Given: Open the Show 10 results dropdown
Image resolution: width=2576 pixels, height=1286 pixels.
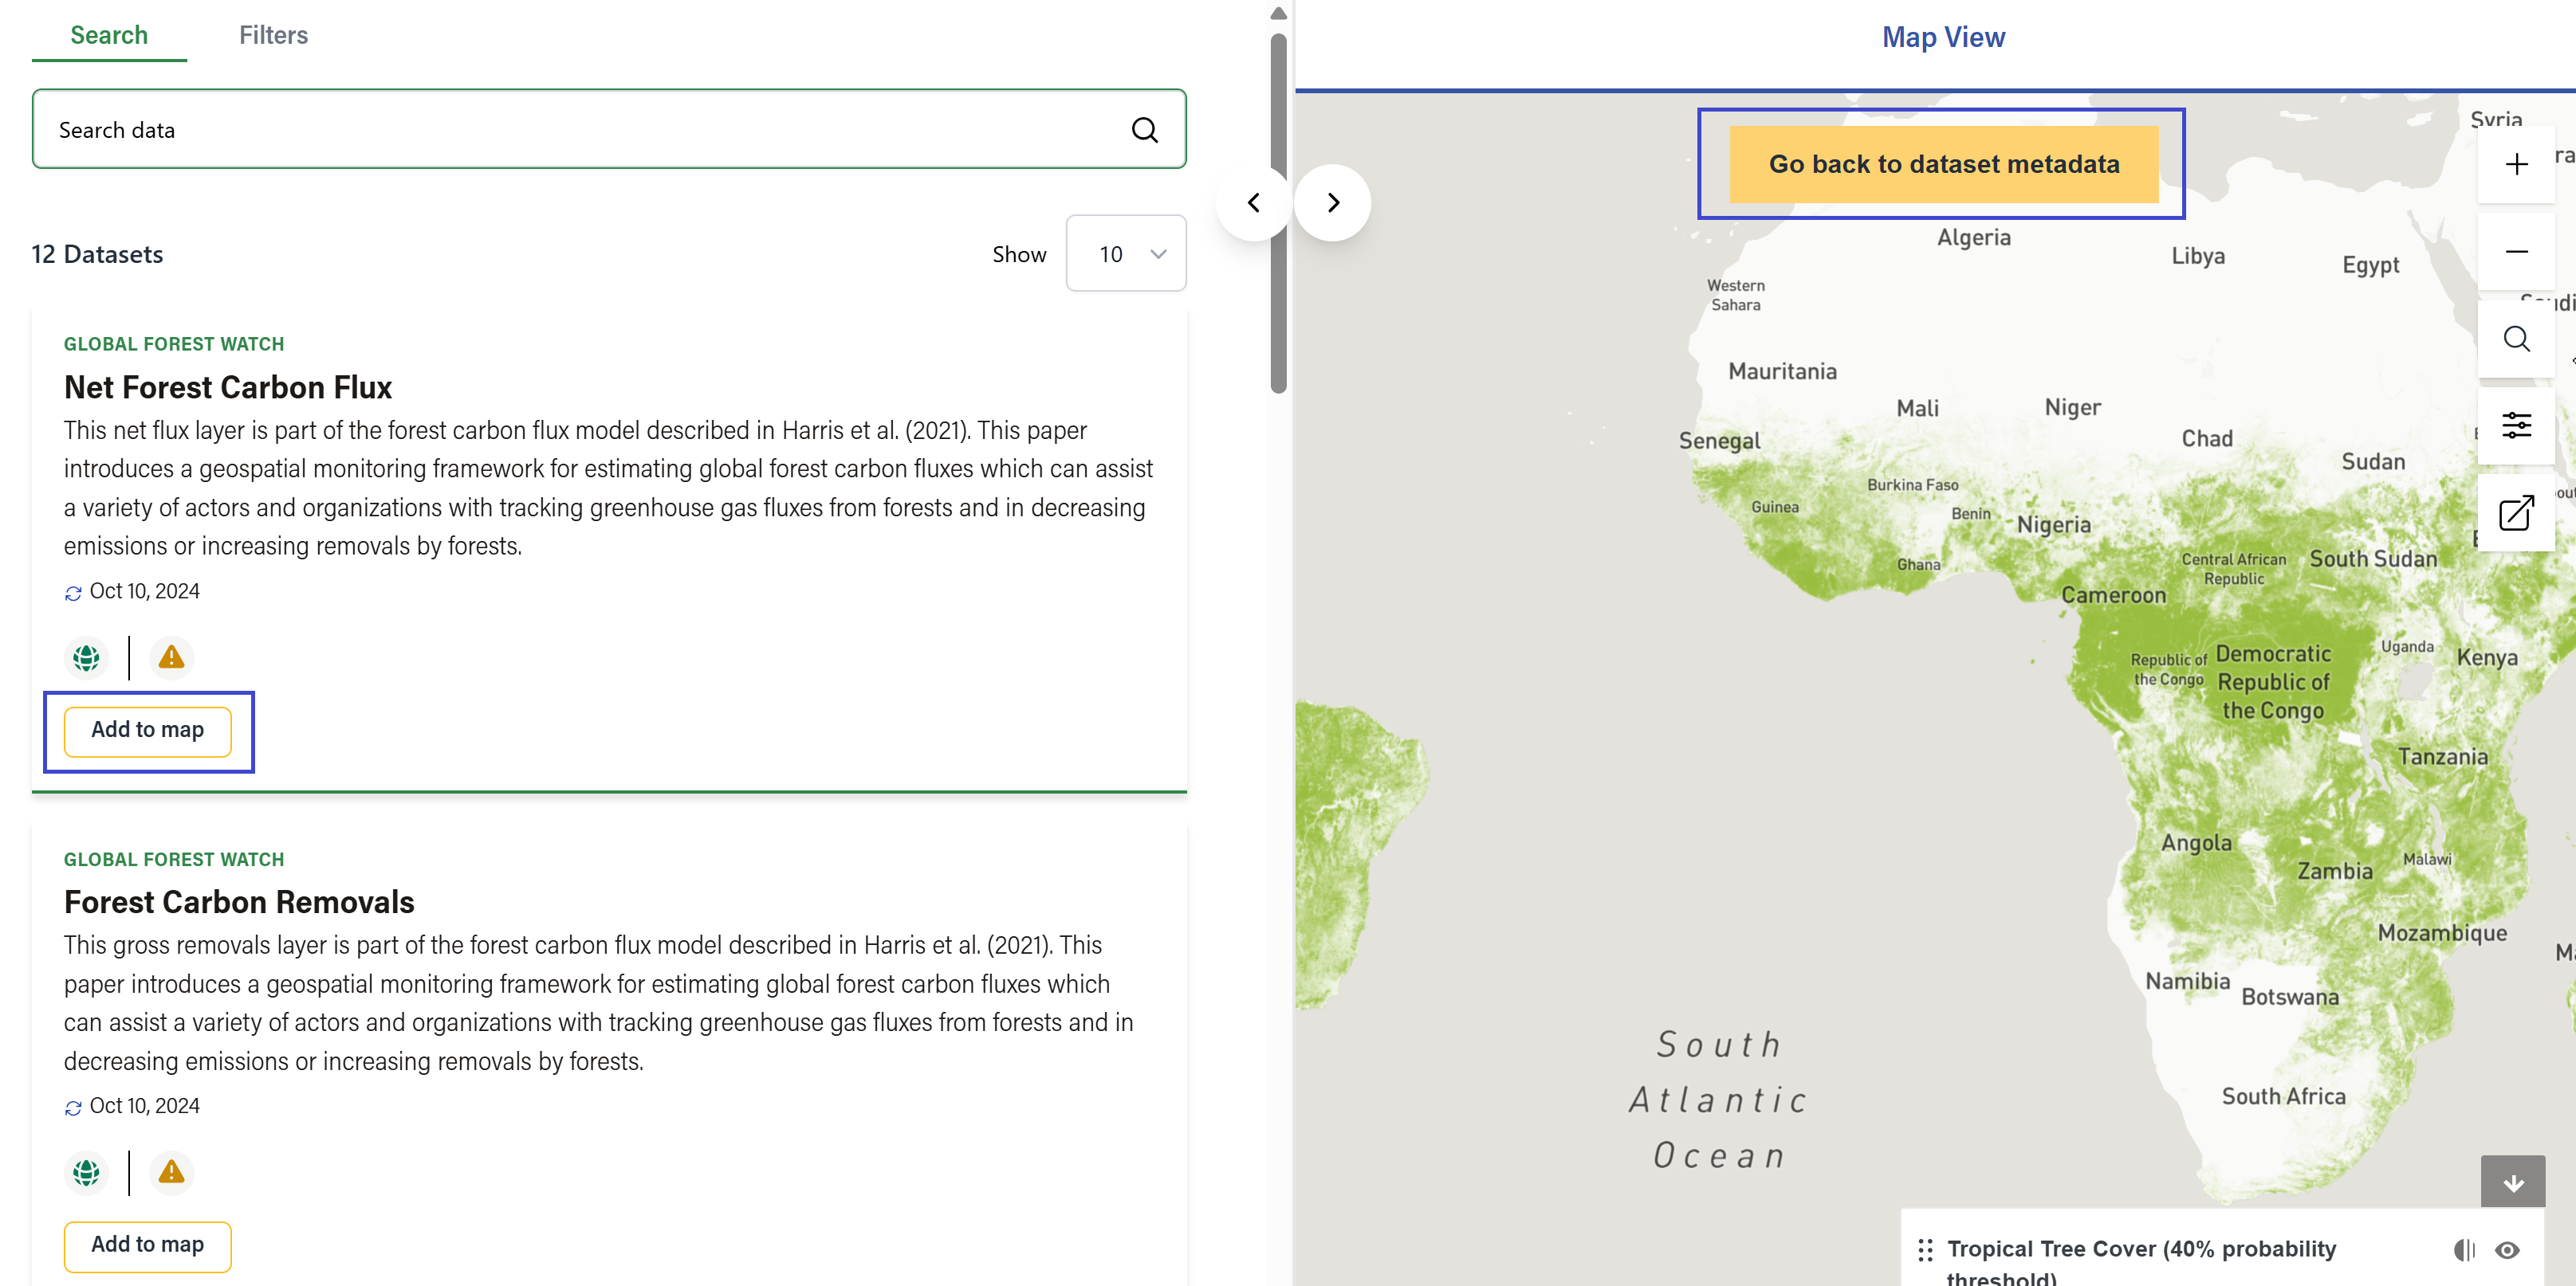Looking at the screenshot, I should (1126, 254).
